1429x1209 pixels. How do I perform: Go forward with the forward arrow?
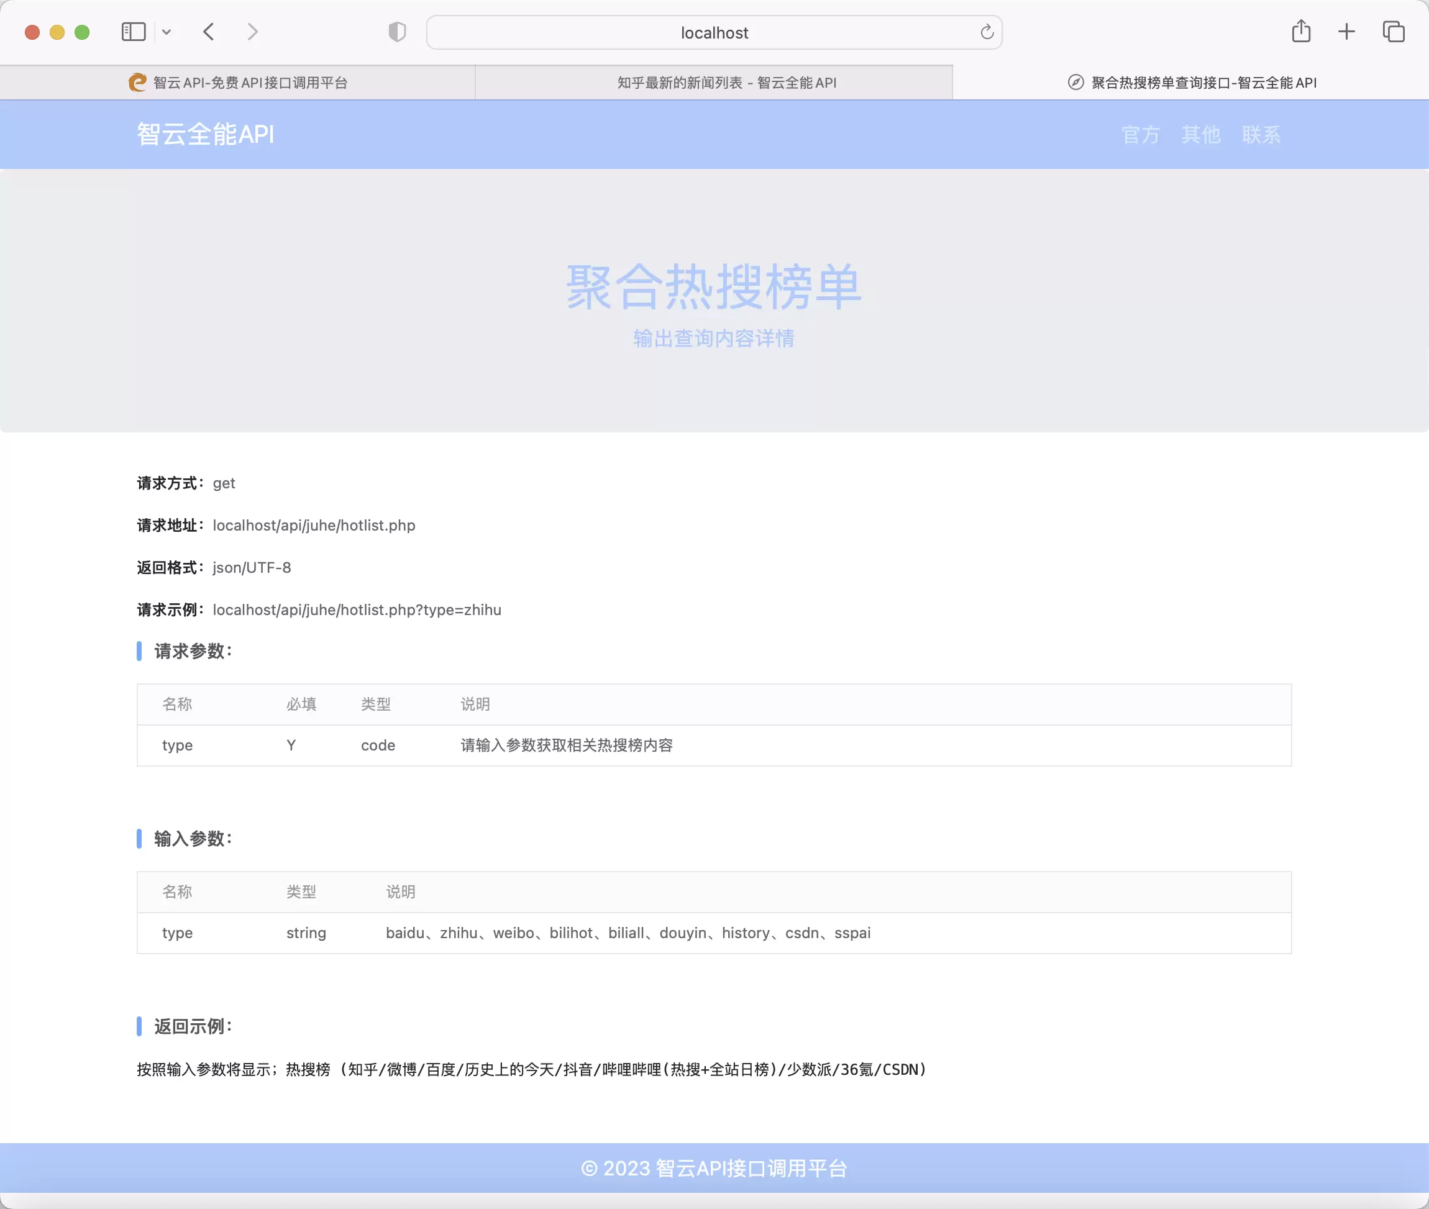252,32
